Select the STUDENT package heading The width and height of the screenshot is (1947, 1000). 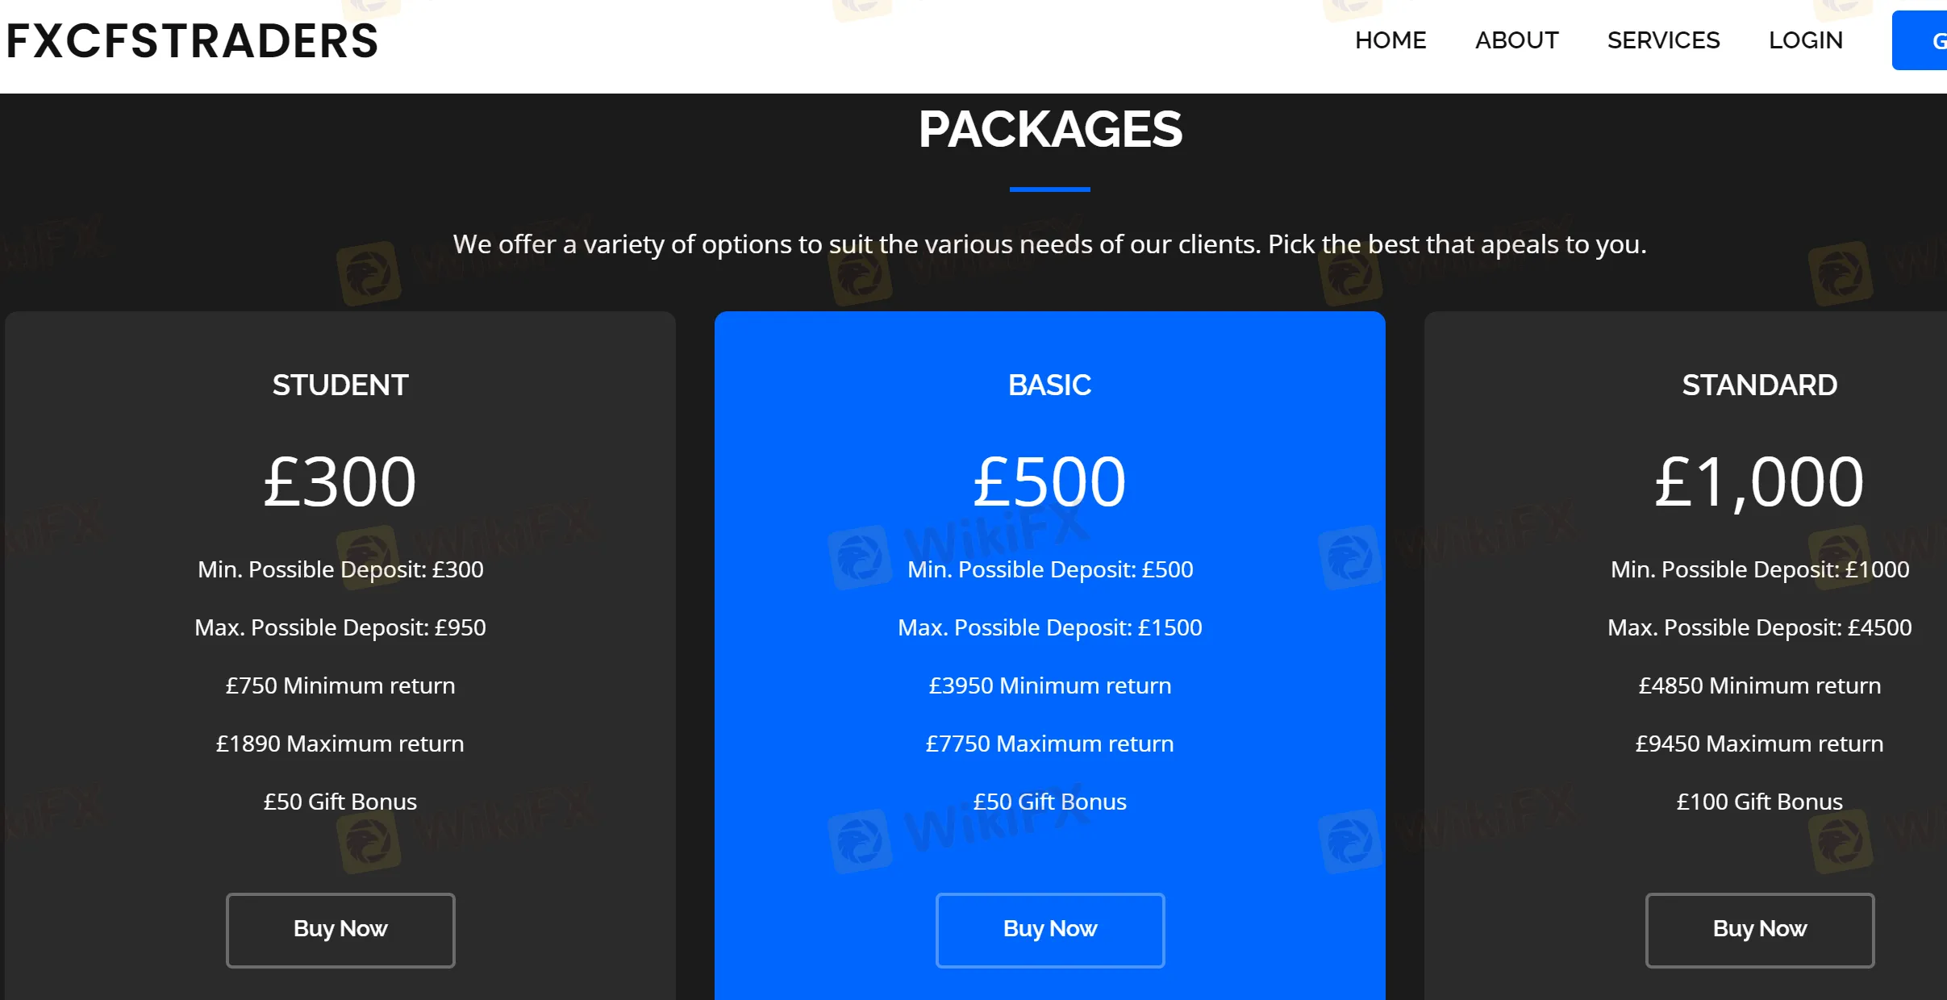pos(340,385)
